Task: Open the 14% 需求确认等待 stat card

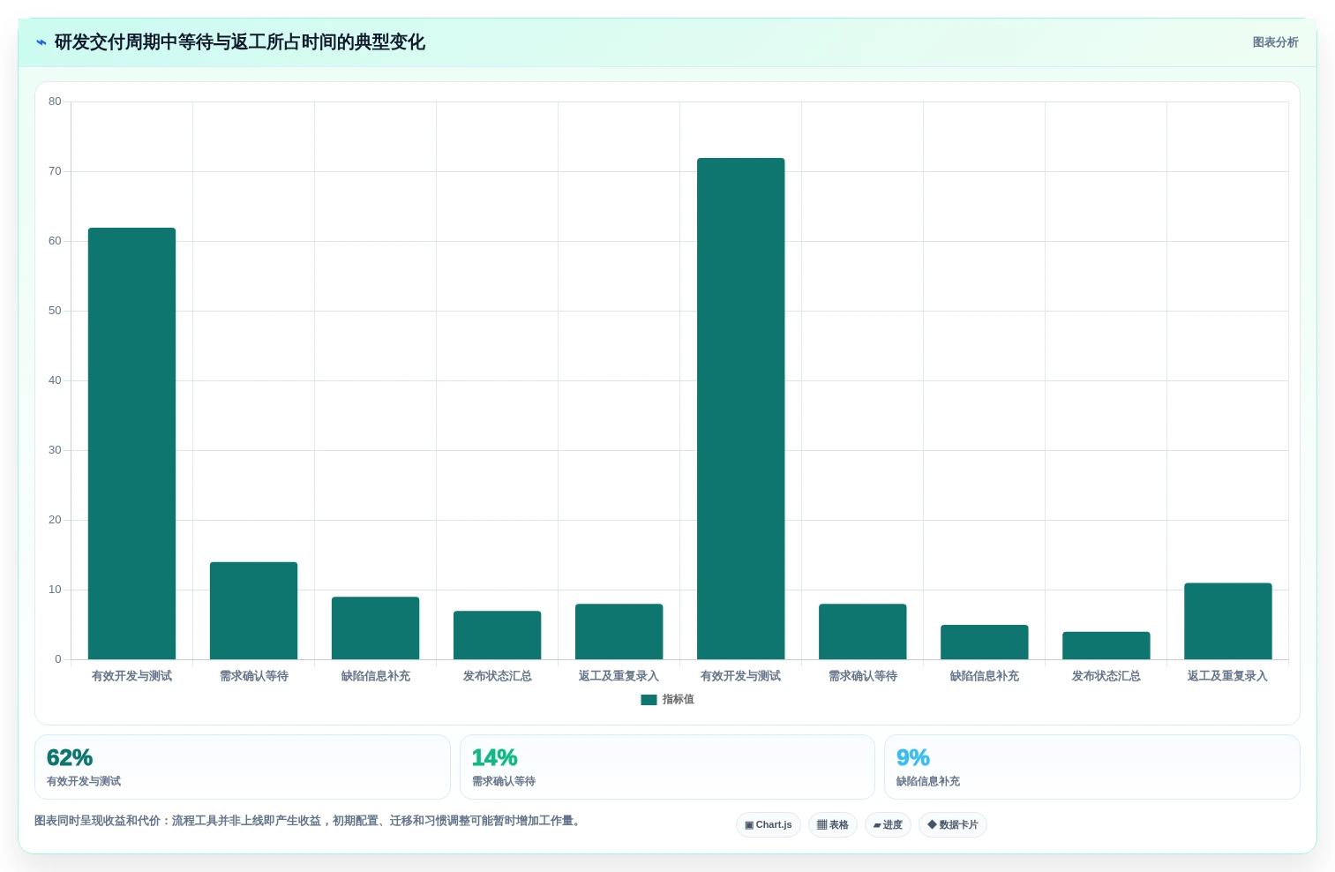Action: click(x=667, y=767)
